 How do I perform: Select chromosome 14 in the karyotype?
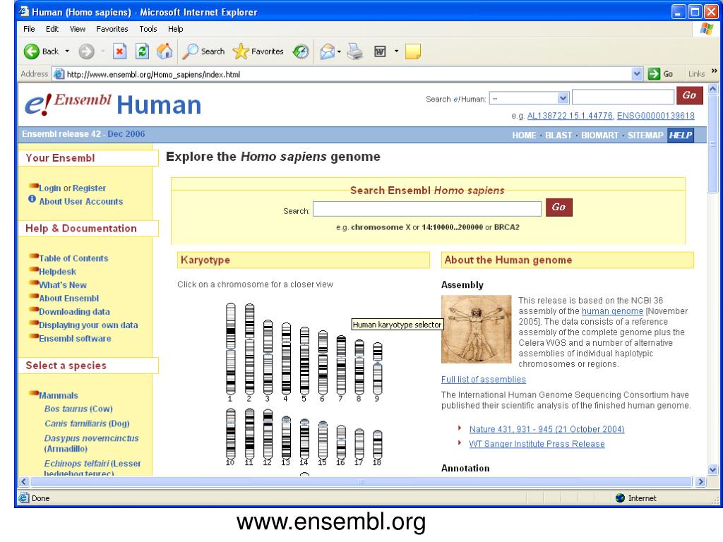304,439
